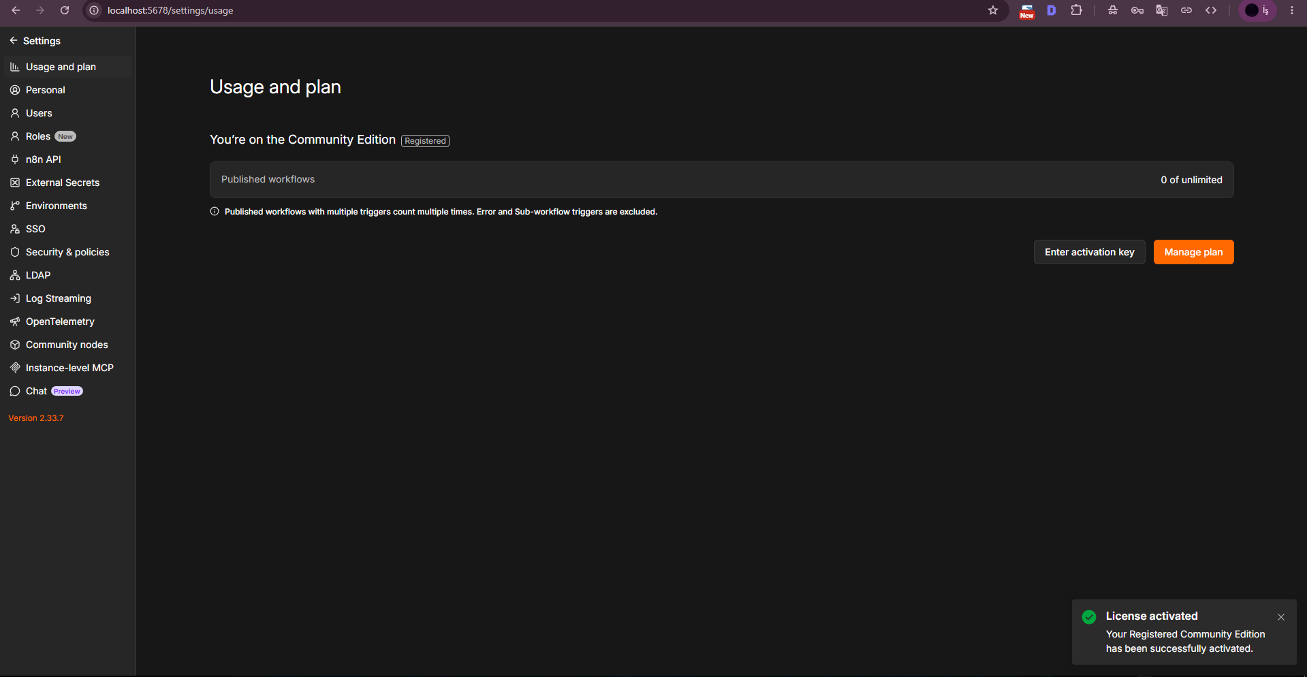
Task: Click Version 2.33.7 link
Action: point(36,418)
